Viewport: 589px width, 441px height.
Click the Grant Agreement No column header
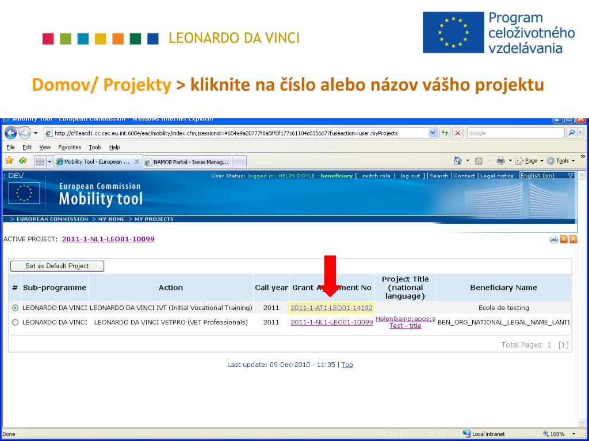point(332,288)
